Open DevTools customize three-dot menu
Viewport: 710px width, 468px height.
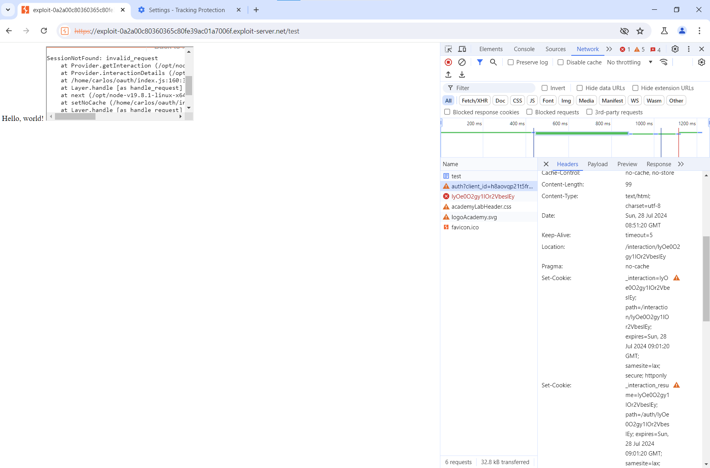[x=689, y=49]
